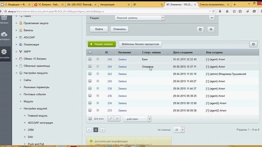Reload the page with the browser refresh icon
The height and width of the screenshot is (147, 262).
213,11
